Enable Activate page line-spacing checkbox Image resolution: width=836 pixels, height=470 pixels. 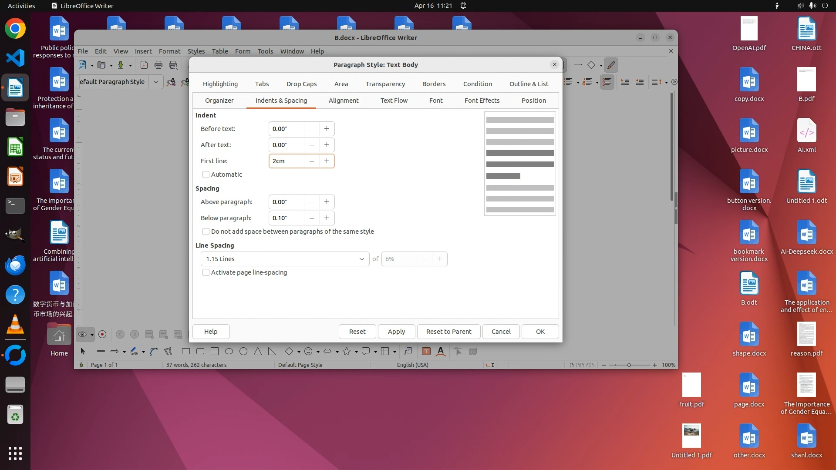[206, 272]
